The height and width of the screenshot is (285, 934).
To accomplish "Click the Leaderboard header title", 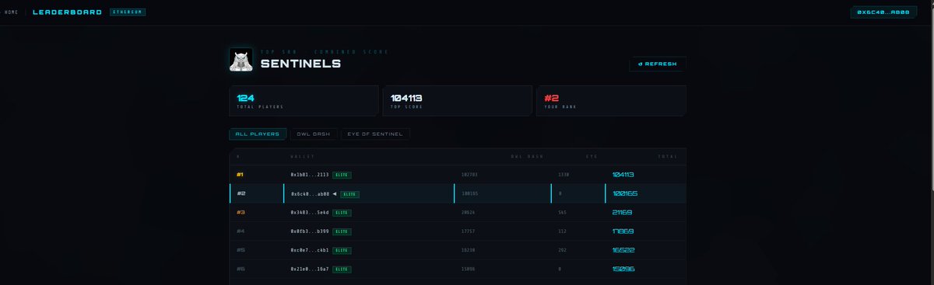I will (x=67, y=12).
